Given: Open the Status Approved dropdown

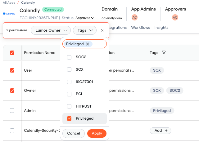Looking at the screenshot, I should 85,18.
